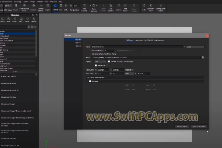Viewport: 222px width, 148px height.
Task: Switch to the Configurator tab
Action: (159, 40)
